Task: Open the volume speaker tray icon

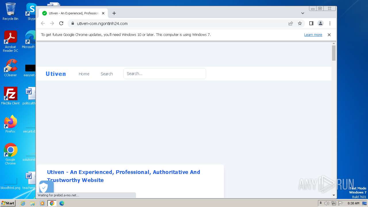Action: 327,203
